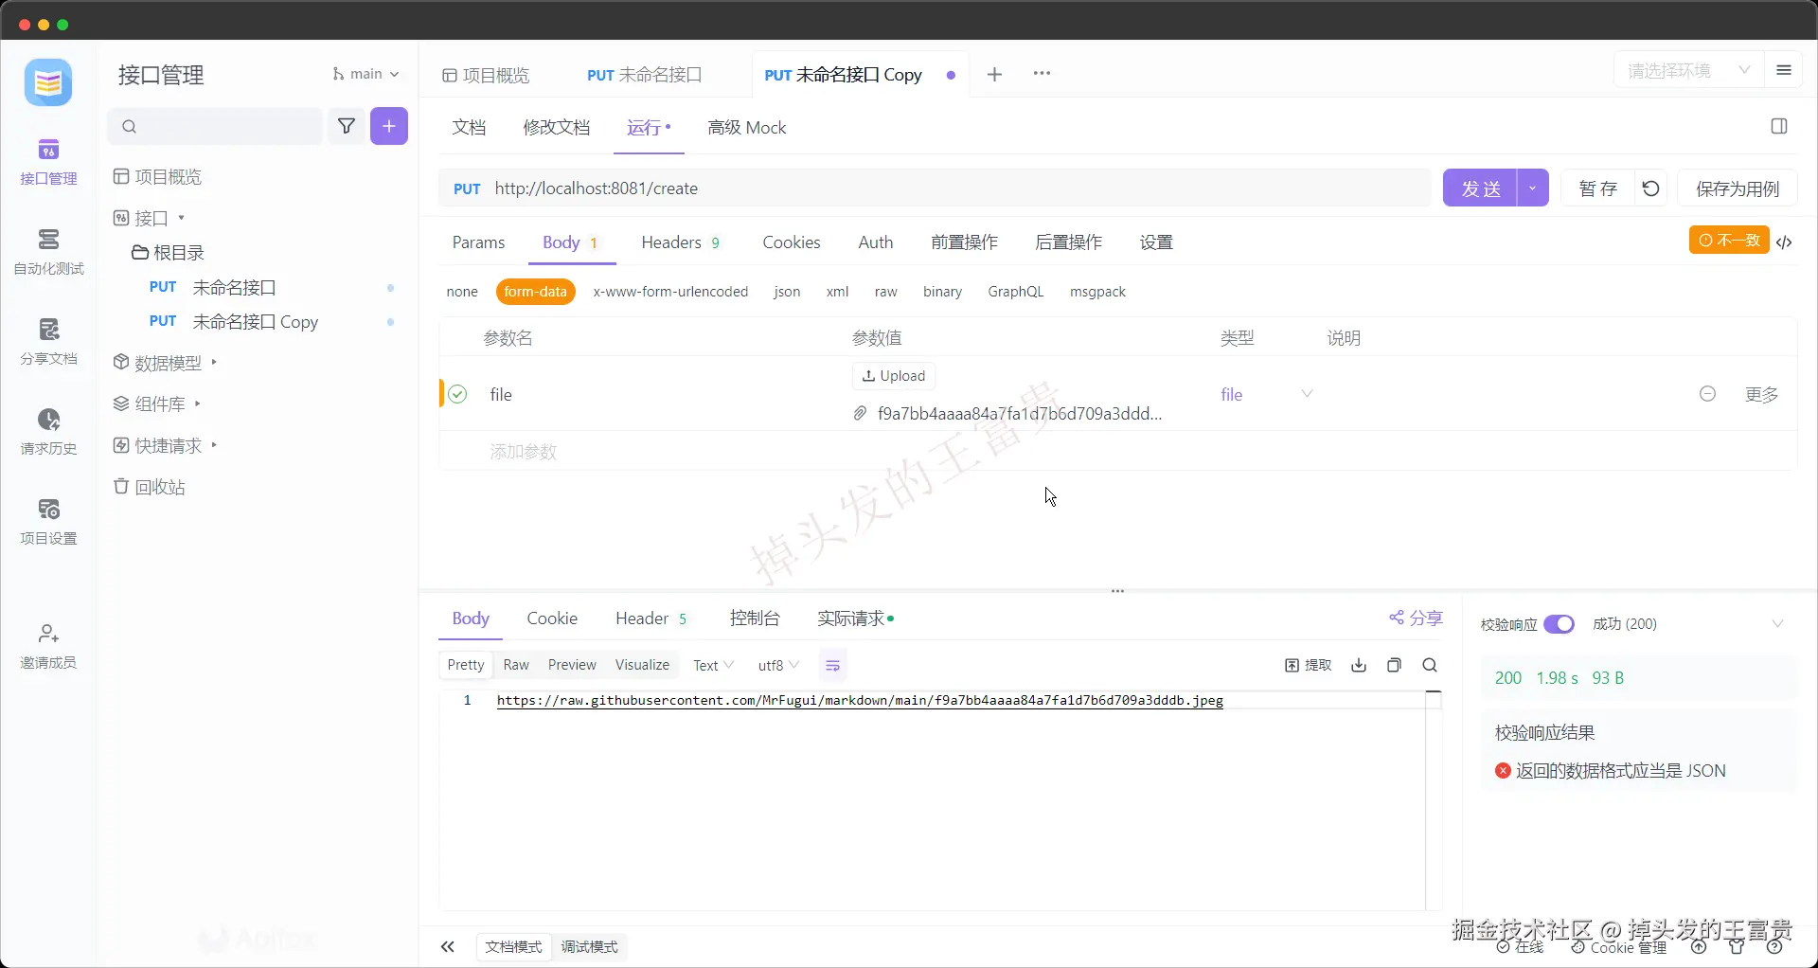Image resolution: width=1818 pixels, height=968 pixels.
Task: Download the response body
Action: pos(1359,666)
